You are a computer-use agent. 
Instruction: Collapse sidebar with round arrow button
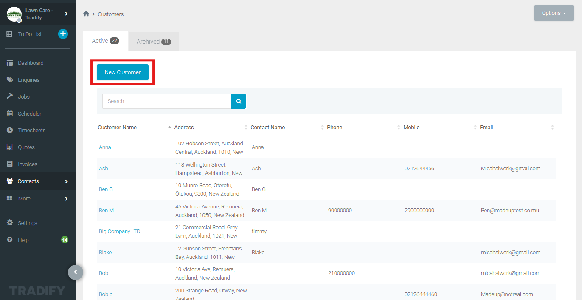(x=76, y=272)
